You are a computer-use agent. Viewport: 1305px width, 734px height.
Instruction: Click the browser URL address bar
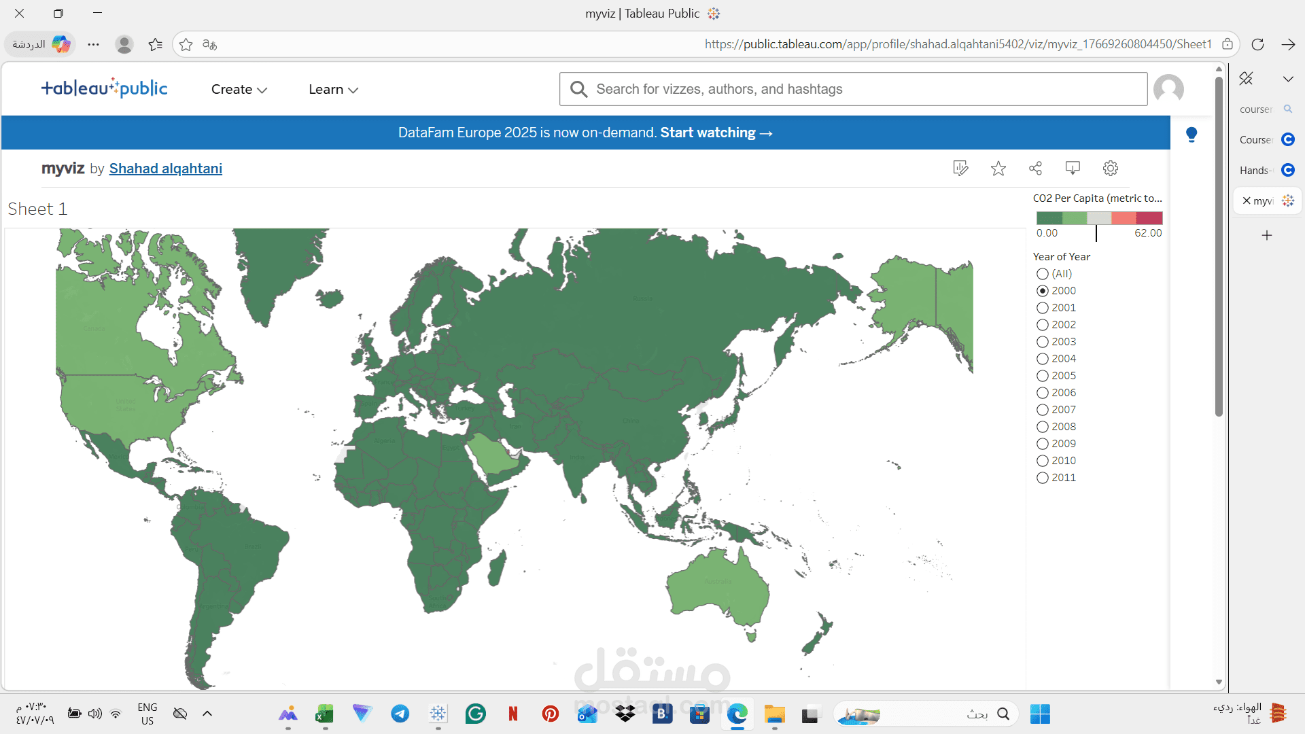point(707,44)
